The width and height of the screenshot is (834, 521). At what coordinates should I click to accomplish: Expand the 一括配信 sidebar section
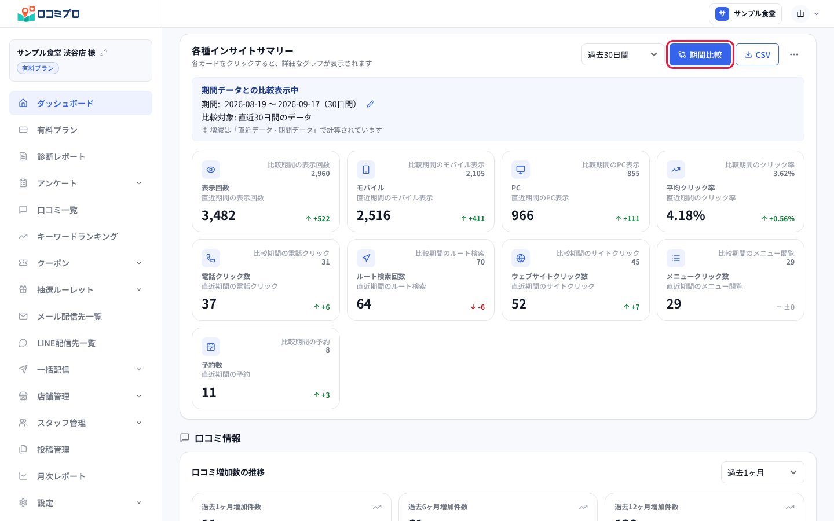81,369
